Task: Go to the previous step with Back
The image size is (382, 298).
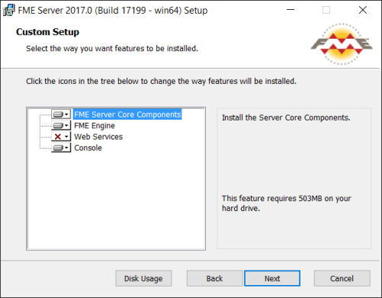Action: click(214, 278)
